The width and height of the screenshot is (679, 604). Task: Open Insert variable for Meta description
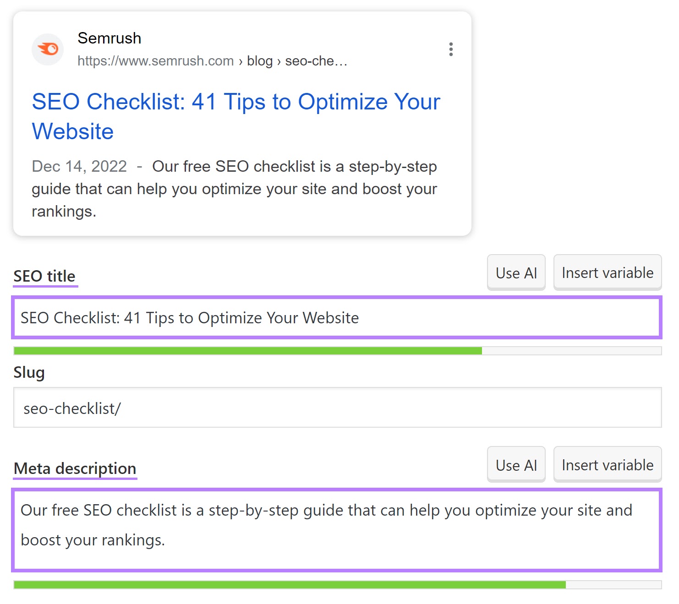608,464
